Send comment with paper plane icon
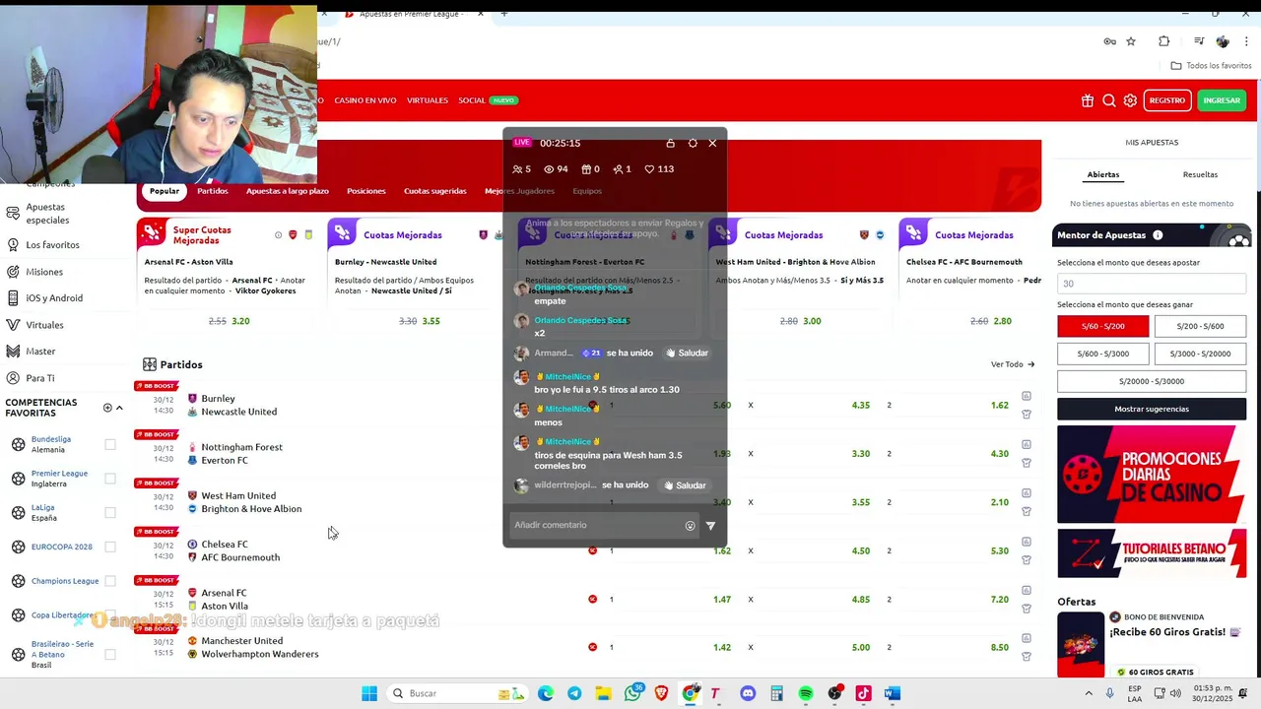The image size is (1261, 709). pyautogui.click(x=710, y=525)
